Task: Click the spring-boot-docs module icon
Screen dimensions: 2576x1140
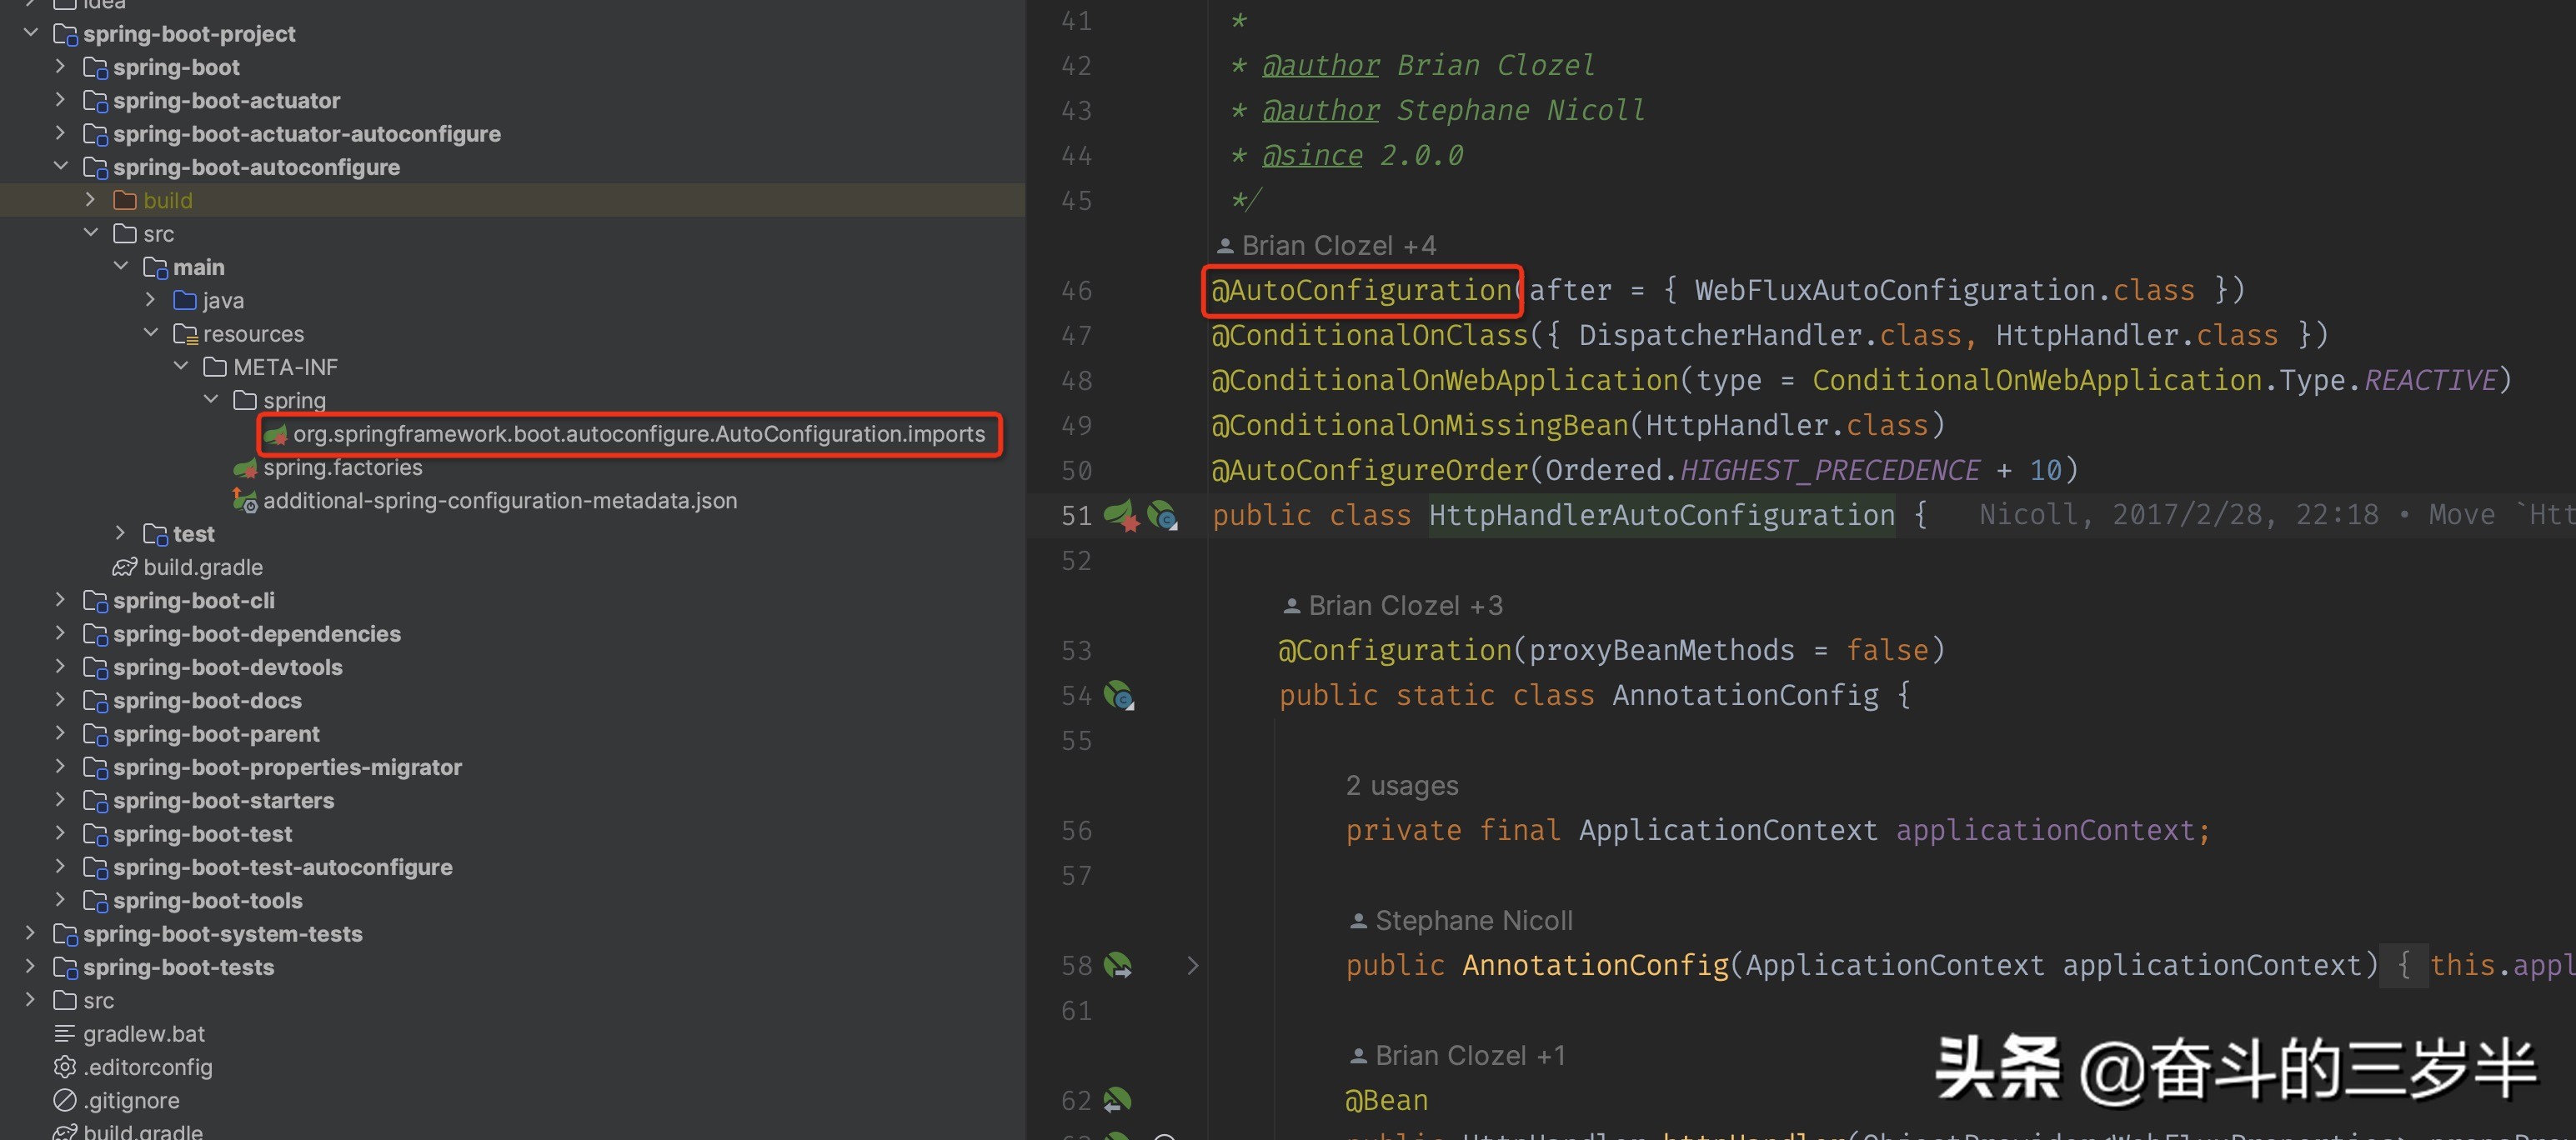Action: [95, 701]
